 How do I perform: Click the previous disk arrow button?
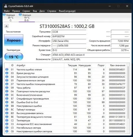[x=6, y=26]
